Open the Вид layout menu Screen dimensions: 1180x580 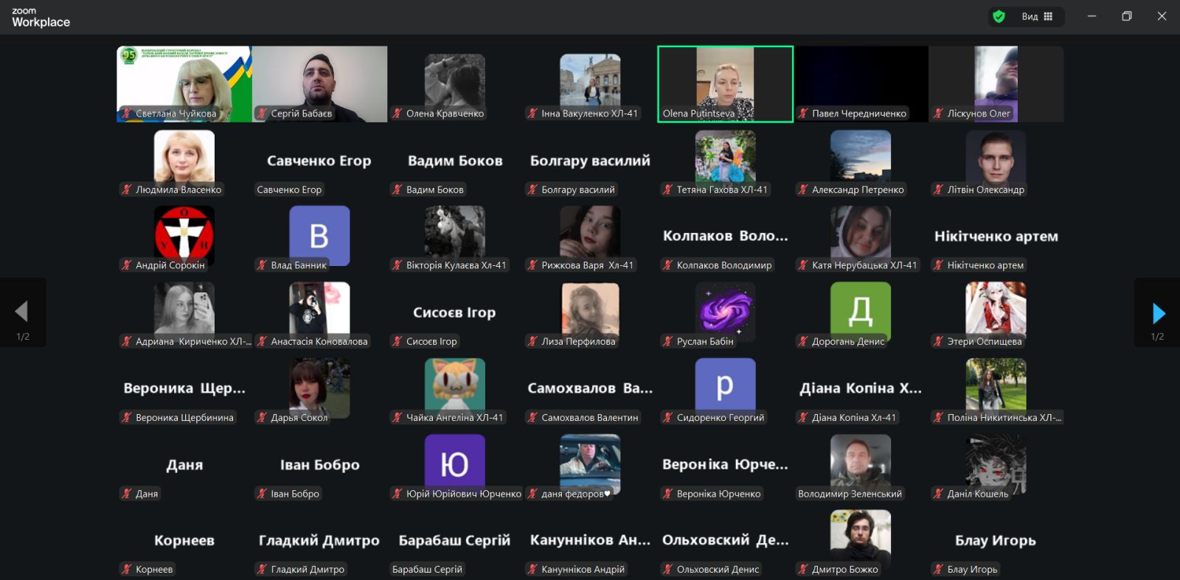pyautogui.click(x=1037, y=16)
